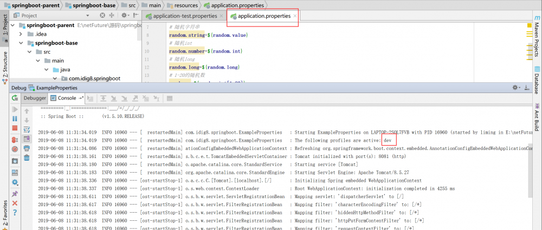
Task: Print the console output
Action: tap(27, 148)
